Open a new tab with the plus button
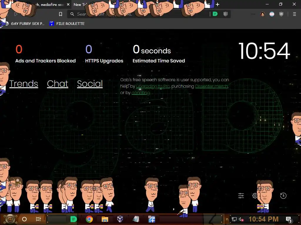Image resolution: width=301 pixels, height=225 pixels. point(218,4)
